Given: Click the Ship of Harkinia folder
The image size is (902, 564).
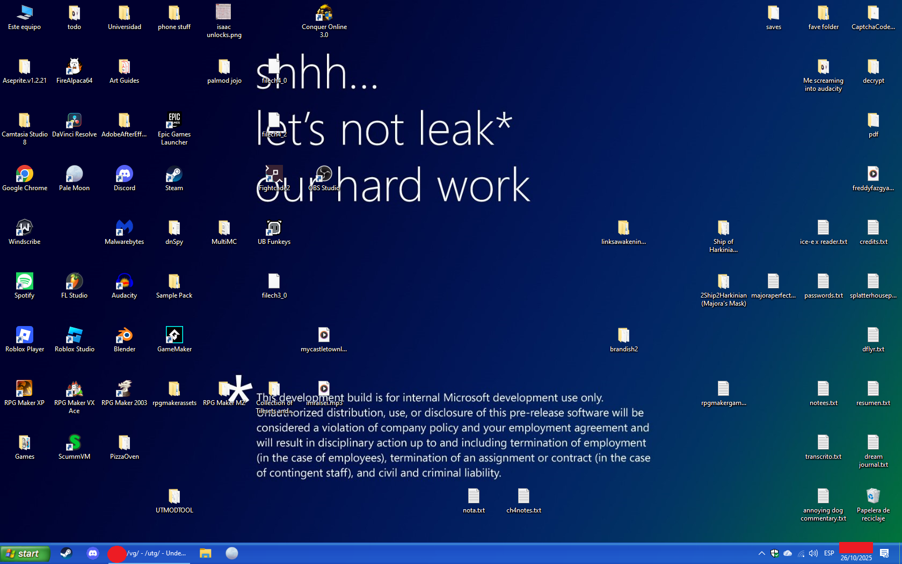Looking at the screenshot, I should coord(723,236).
